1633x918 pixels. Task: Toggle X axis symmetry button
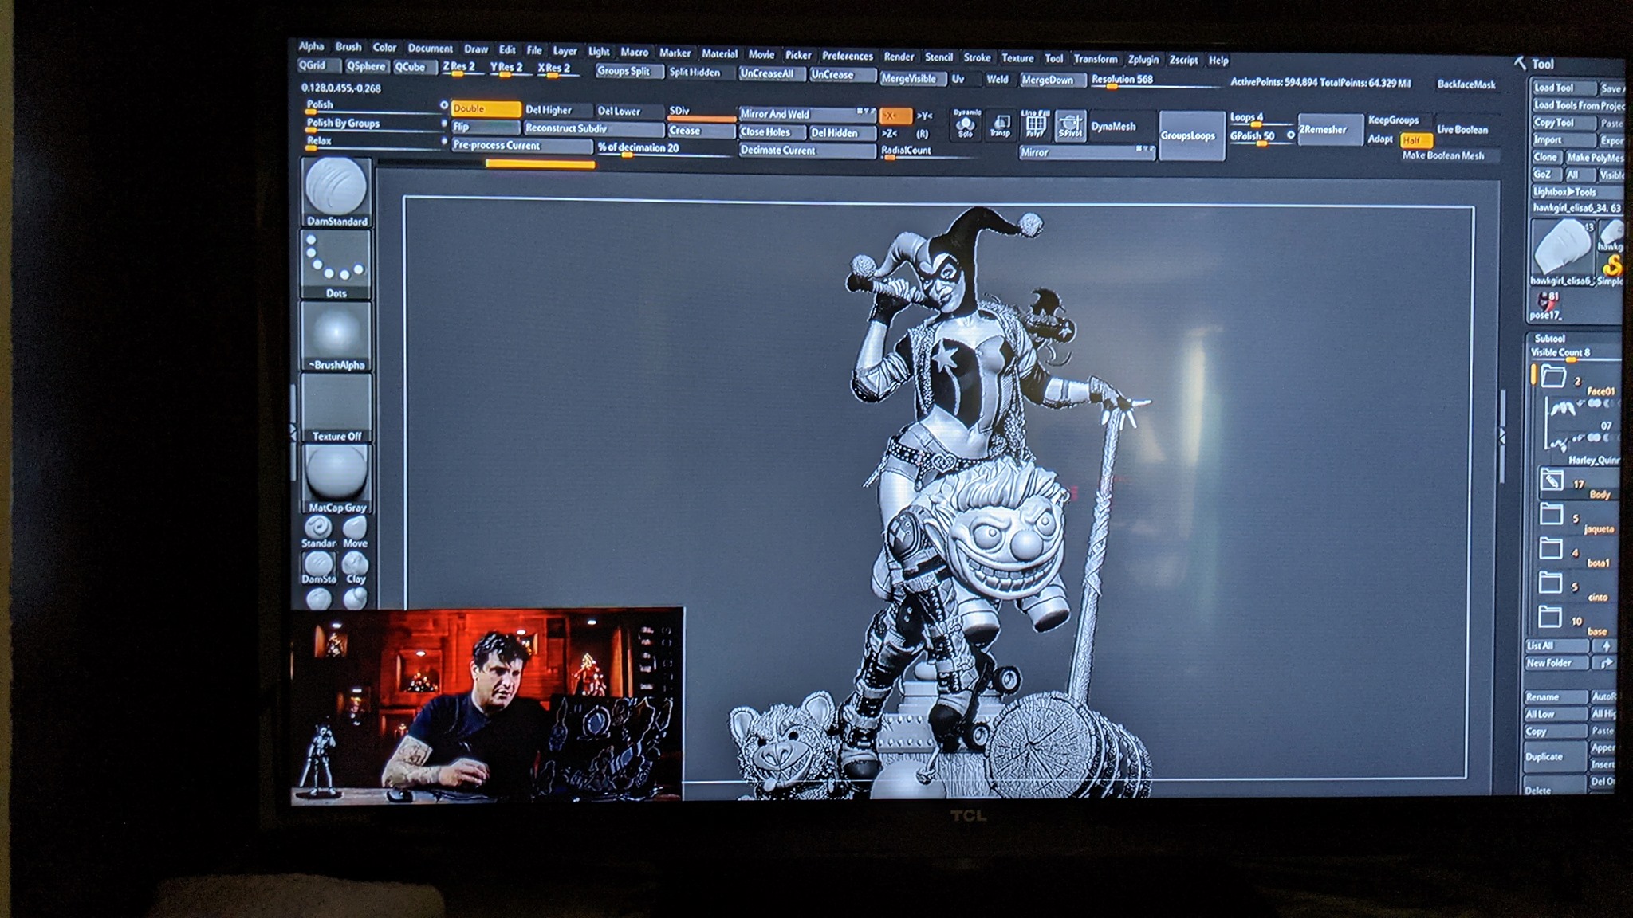[895, 116]
